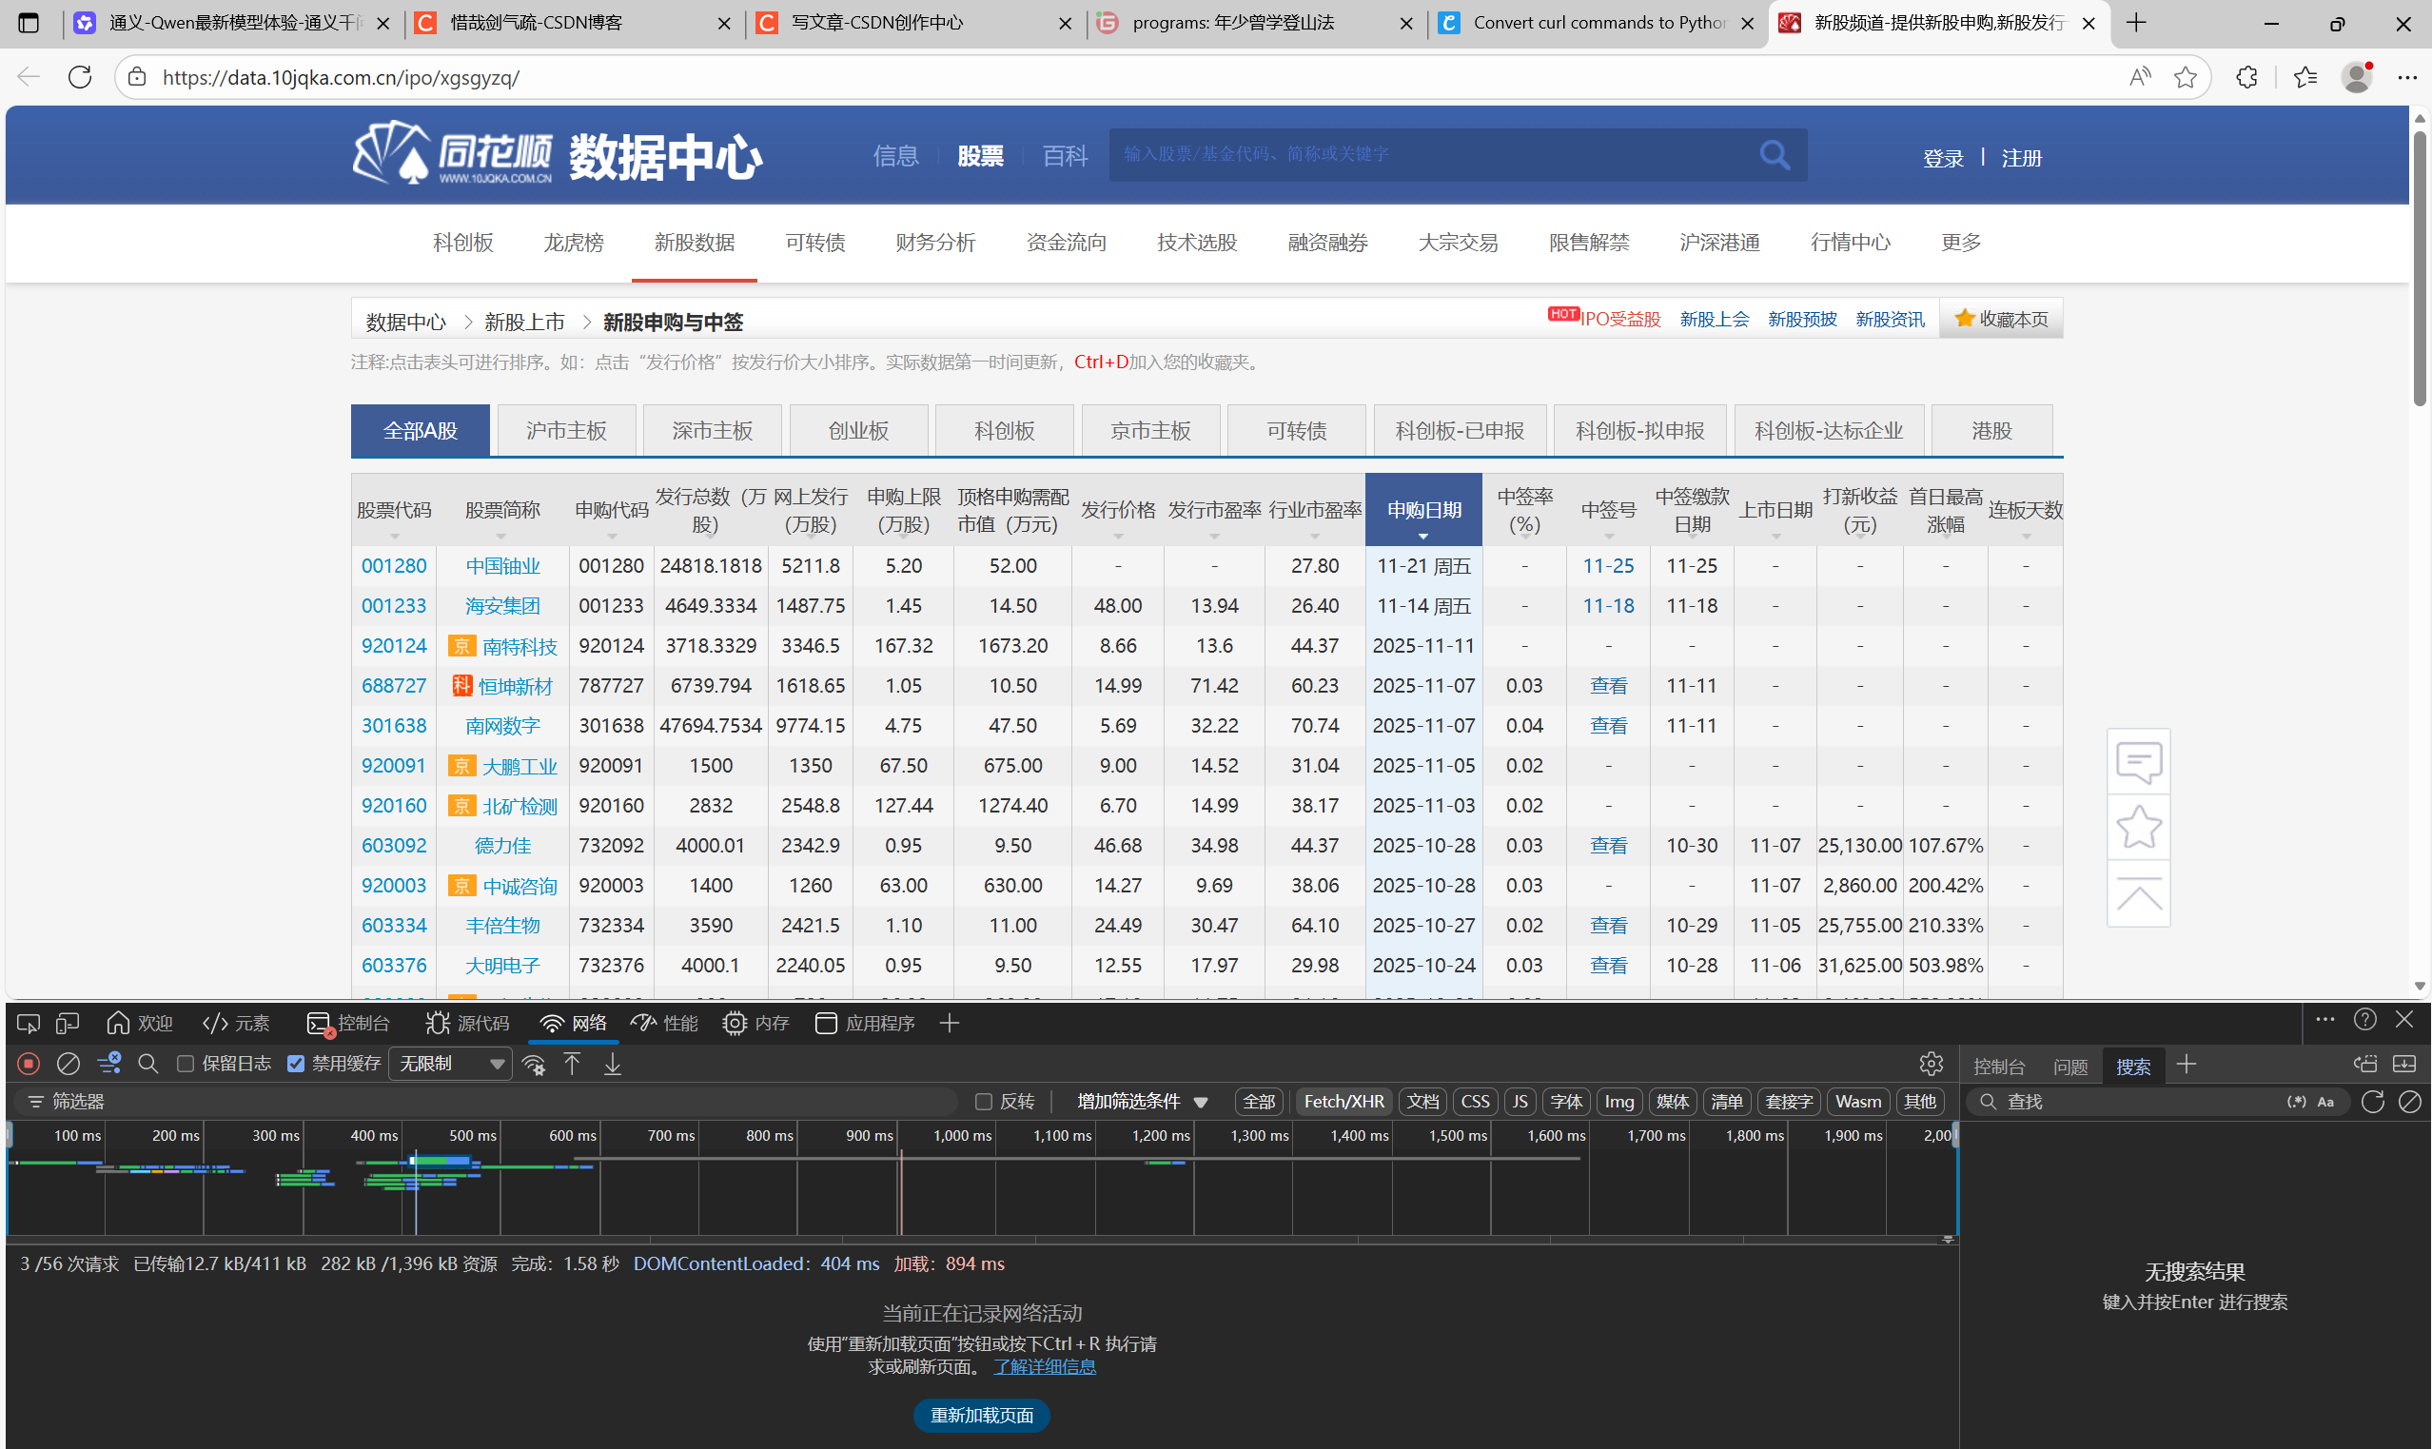Toggle device emulation icon in DevTools
The width and height of the screenshot is (2432, 1449).
pos(68,1023)
